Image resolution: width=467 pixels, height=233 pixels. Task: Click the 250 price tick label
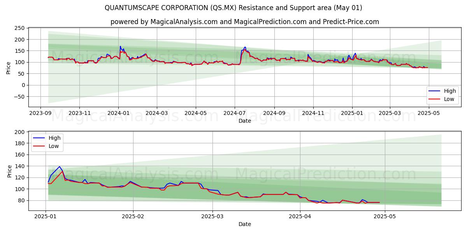20,28
